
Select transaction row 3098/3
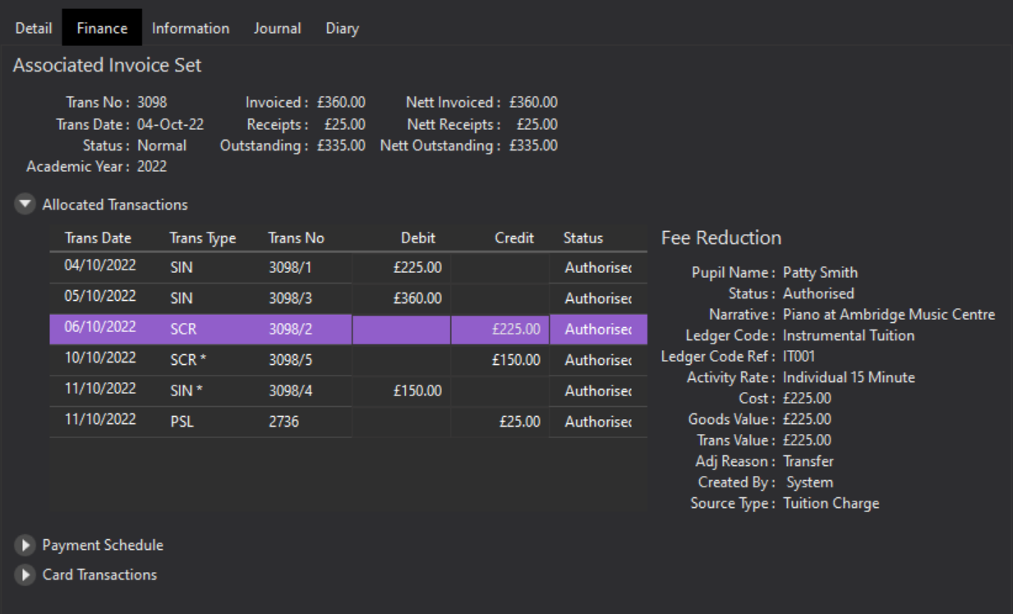pyautogui.click(x=348, y=298)
